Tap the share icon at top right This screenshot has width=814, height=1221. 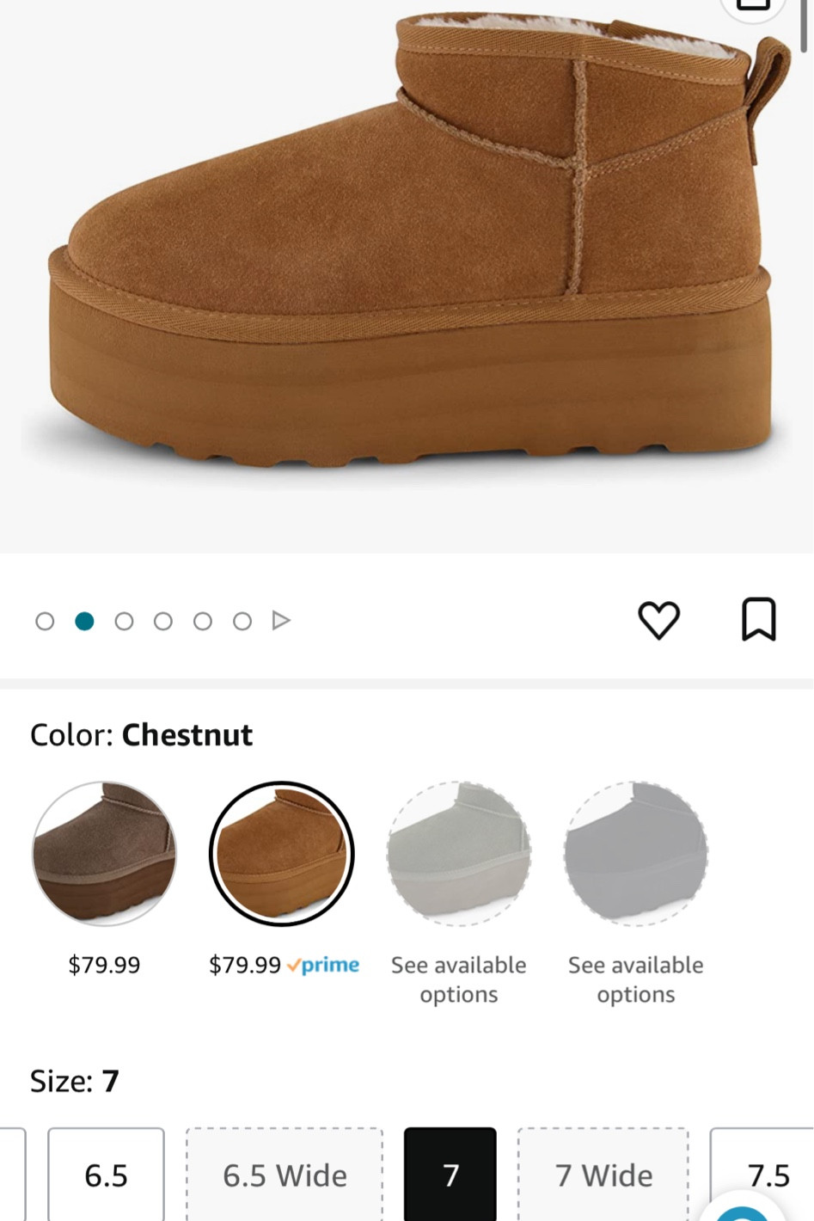[x=752, y=7]
